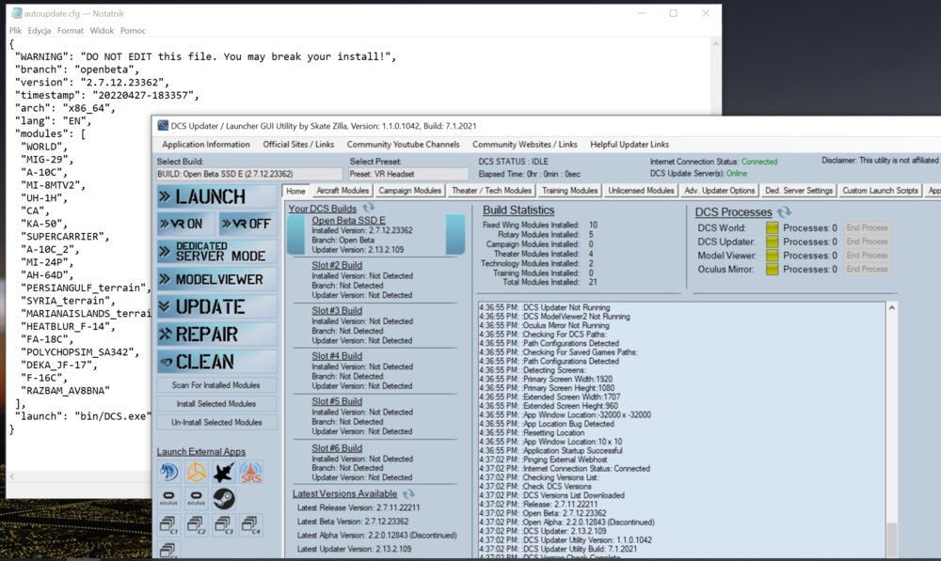Viewport: 941px width, 561px height.
Task: Click the black fighter jet app icon
Action: pyautogui.click(x=224, y=472)
